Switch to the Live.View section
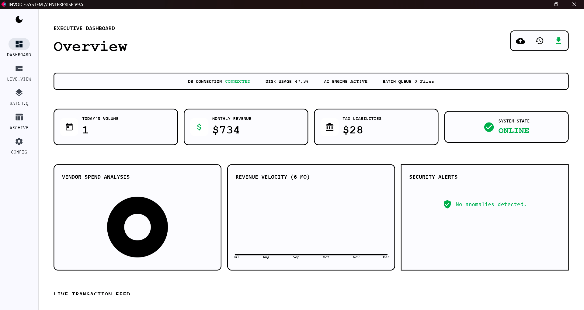 pos(19,68)
